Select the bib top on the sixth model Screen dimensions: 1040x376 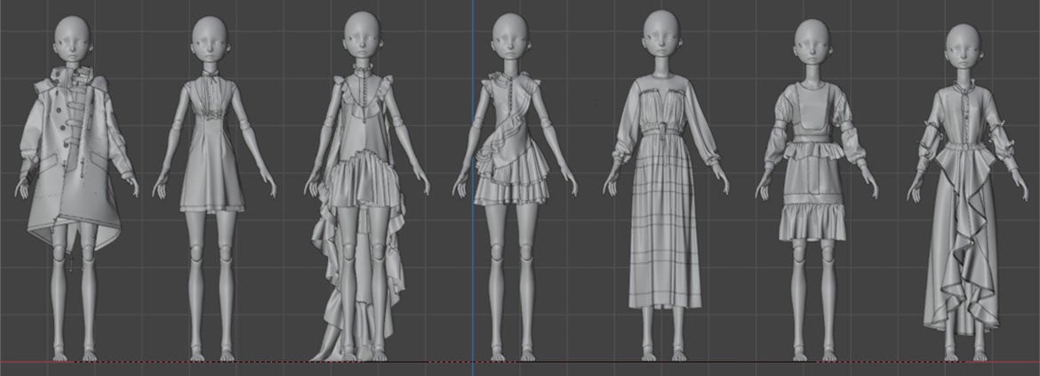812,111
